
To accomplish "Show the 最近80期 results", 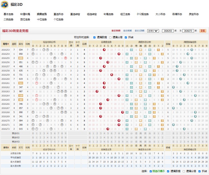I will (x=127, y=31).
